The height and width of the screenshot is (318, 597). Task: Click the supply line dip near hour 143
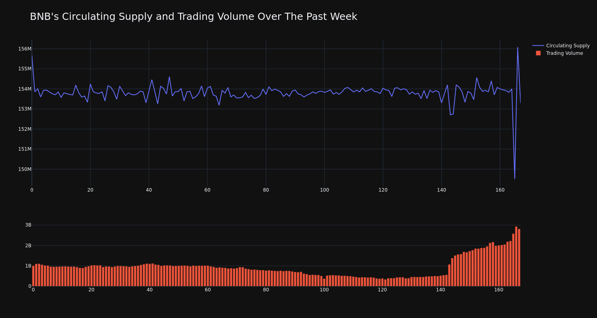(x=450, y=115)
